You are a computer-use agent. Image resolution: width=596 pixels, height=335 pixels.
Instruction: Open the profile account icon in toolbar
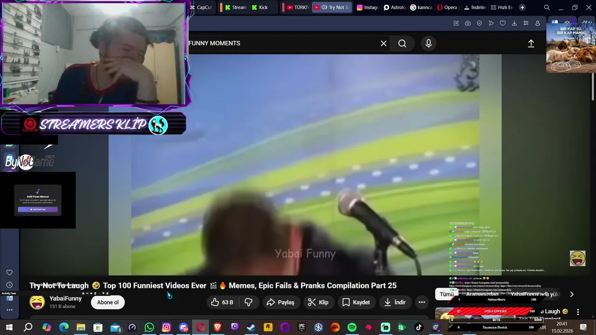tap(537, 23)
